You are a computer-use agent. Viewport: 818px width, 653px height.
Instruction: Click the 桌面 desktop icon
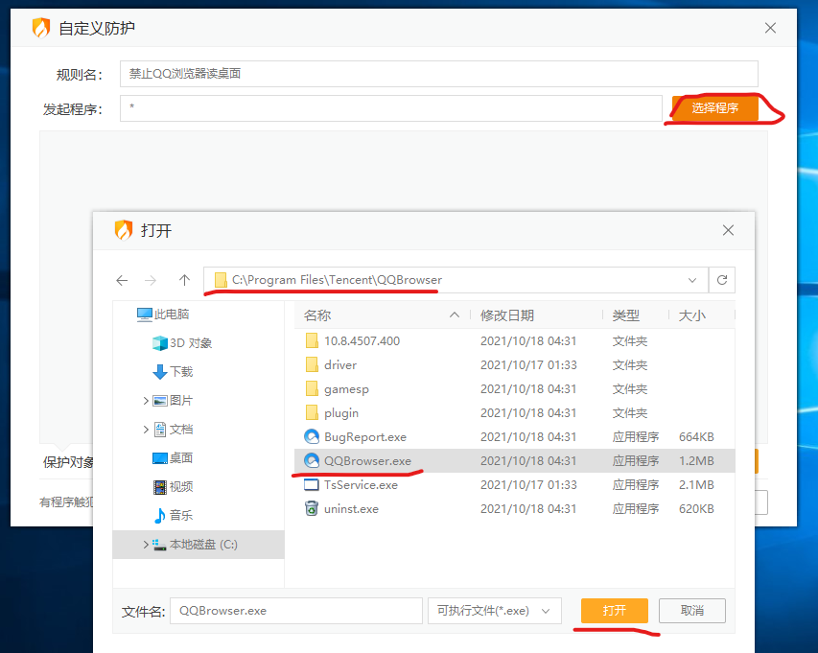pyautogui.click(x=159, y=458)
